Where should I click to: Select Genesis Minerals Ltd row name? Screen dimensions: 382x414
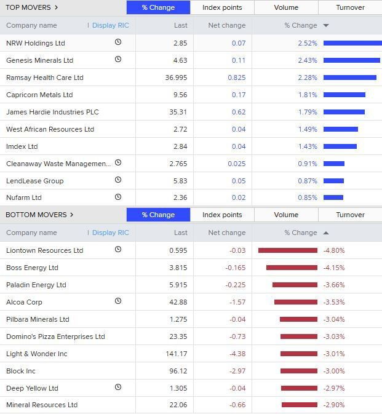40,60
